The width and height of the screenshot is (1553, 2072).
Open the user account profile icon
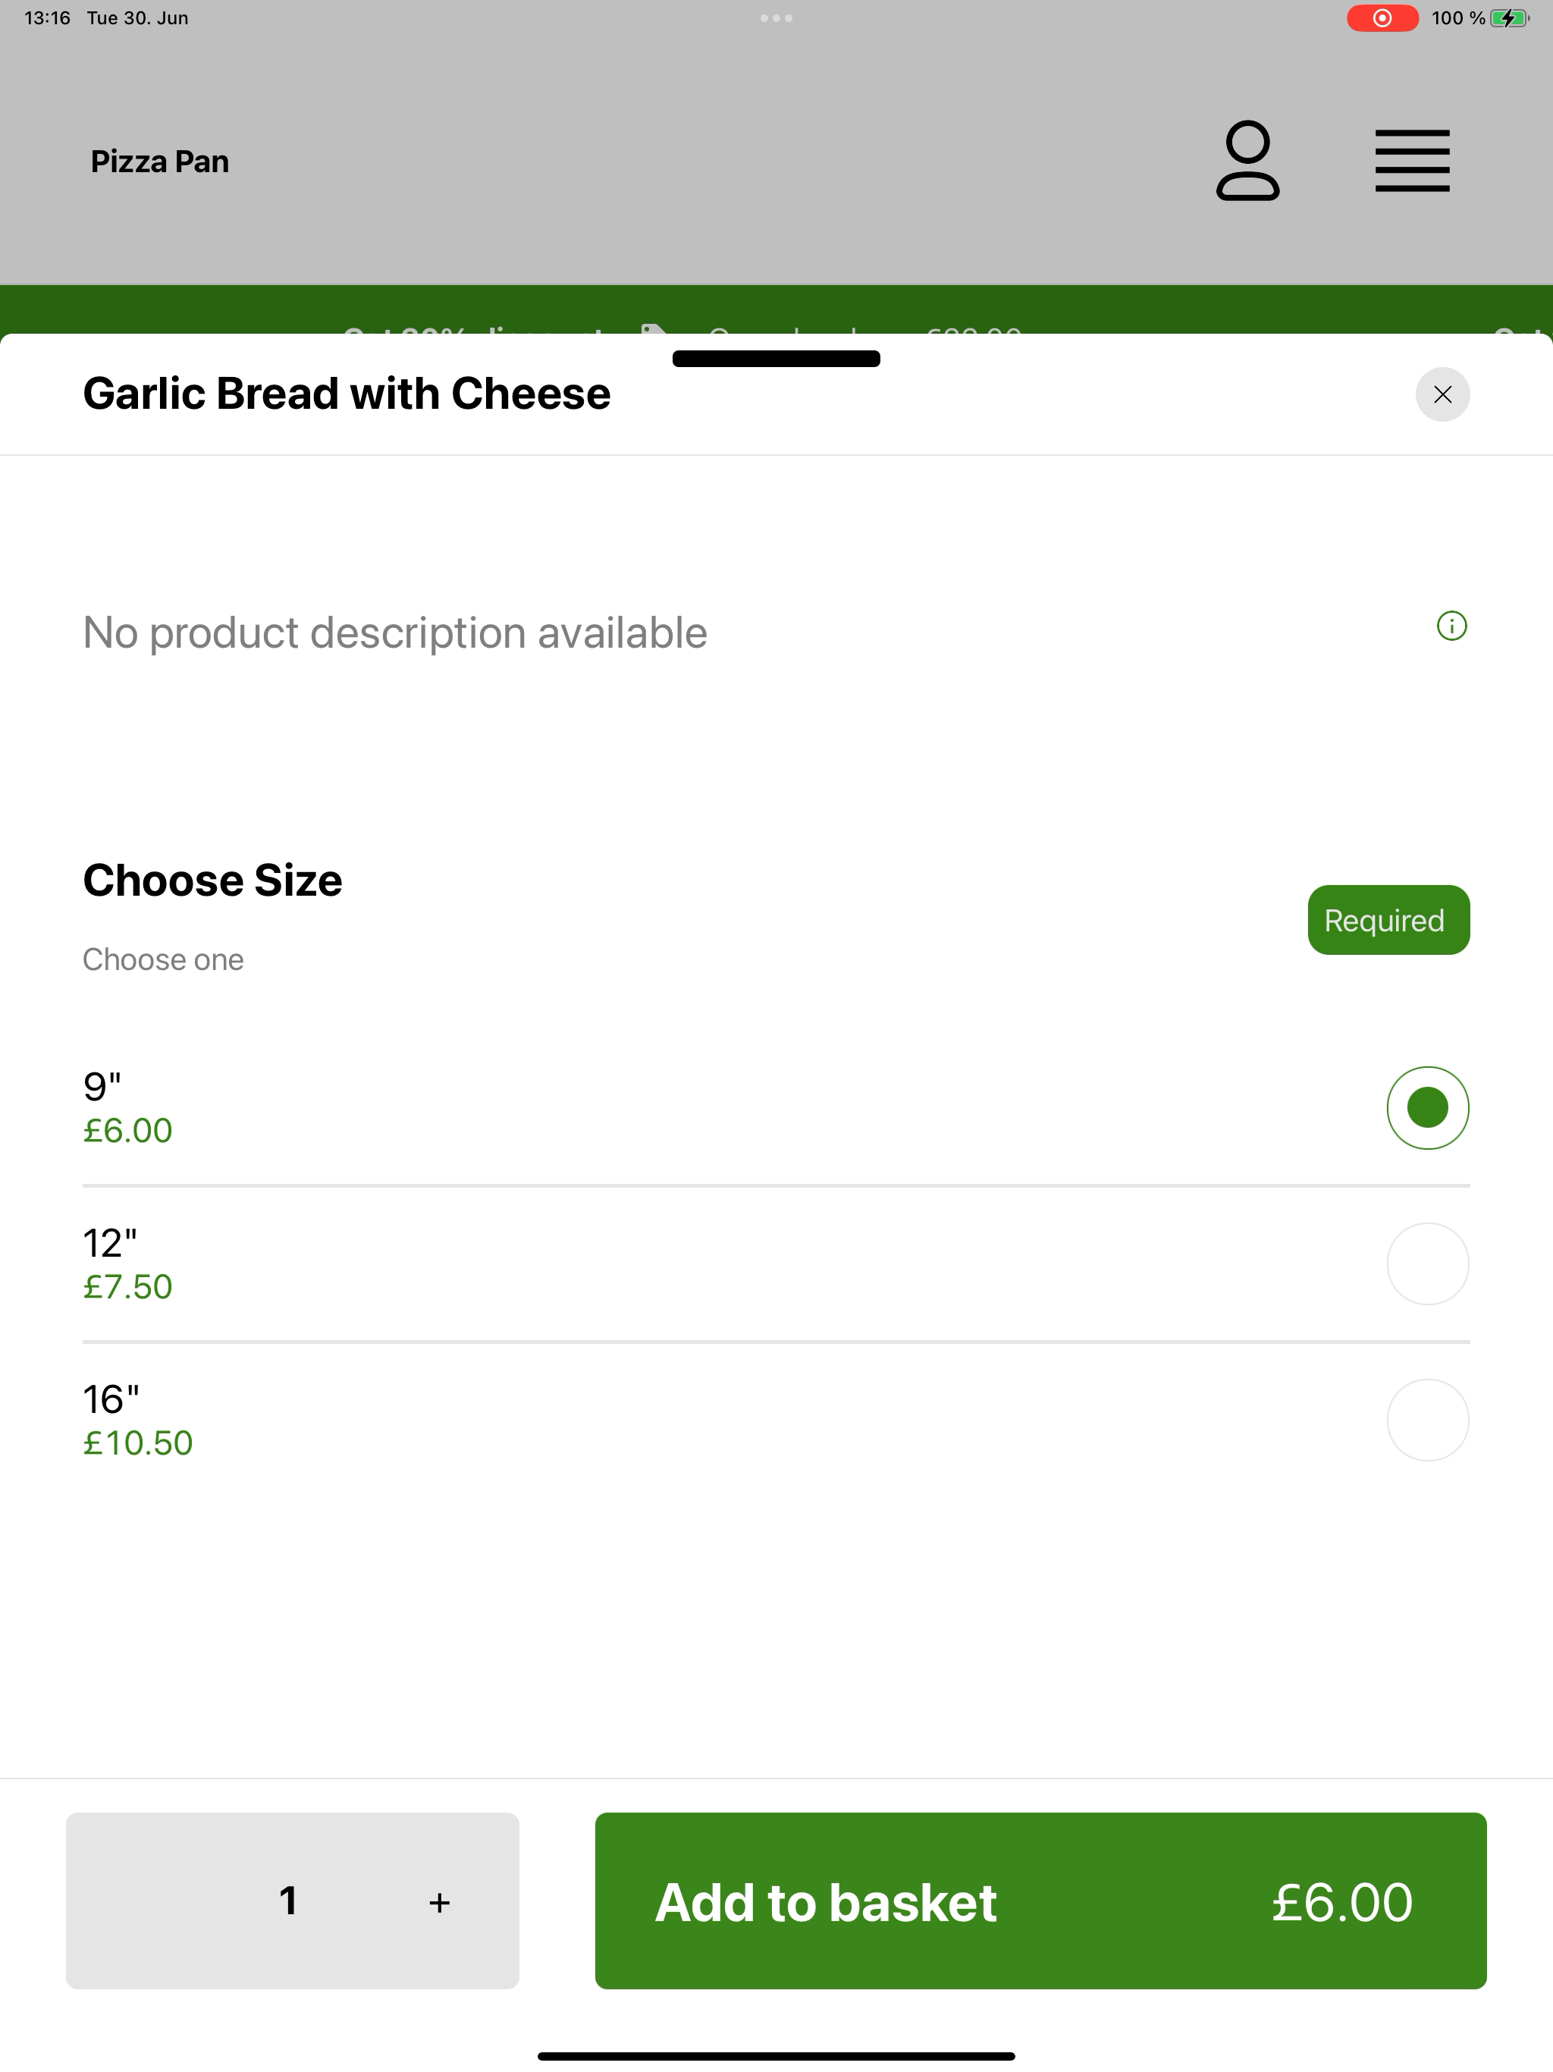tap(1247, 160)
